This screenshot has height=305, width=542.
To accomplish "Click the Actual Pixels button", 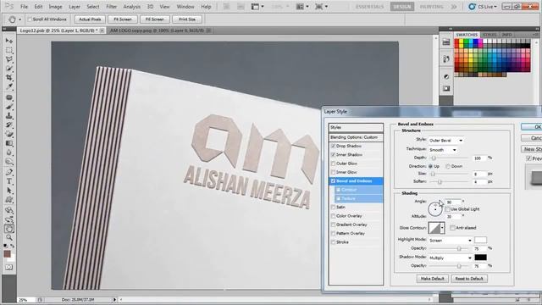I will (x=90, y=19).
